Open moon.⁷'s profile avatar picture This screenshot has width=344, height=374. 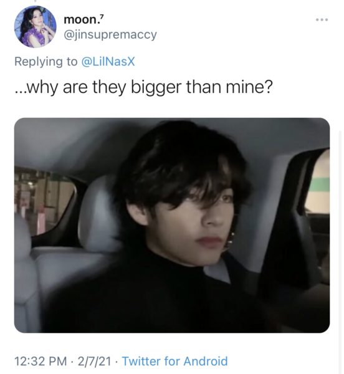coord(36,27)
